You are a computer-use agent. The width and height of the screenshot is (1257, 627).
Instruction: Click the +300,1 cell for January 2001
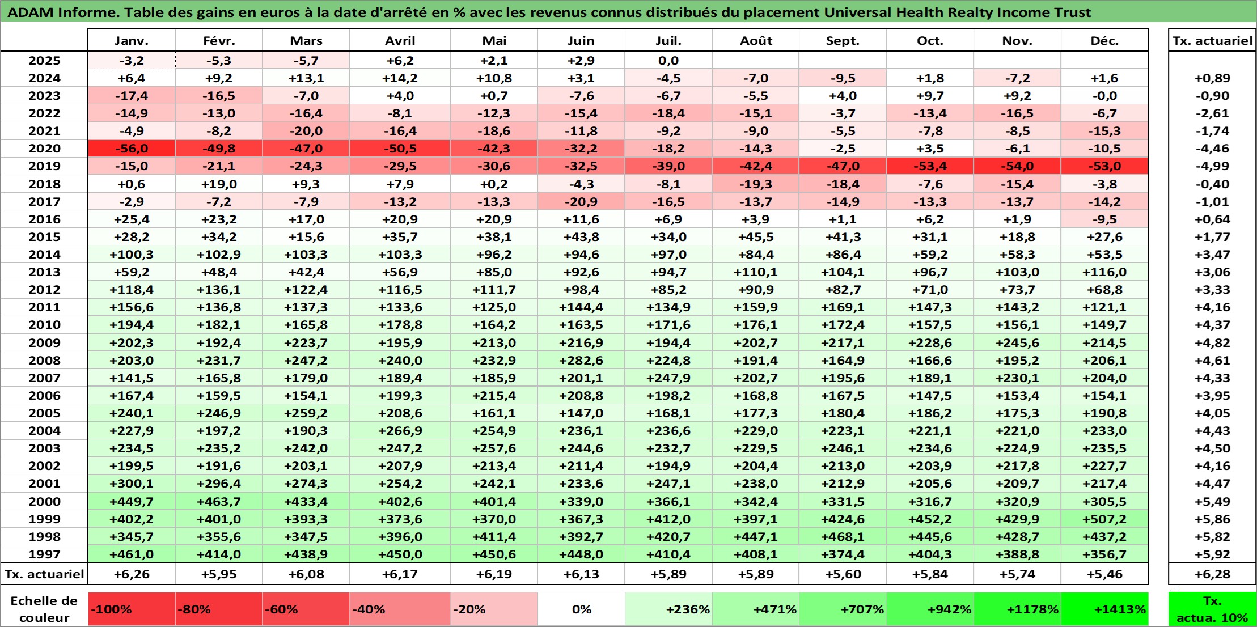coord(132,484)
